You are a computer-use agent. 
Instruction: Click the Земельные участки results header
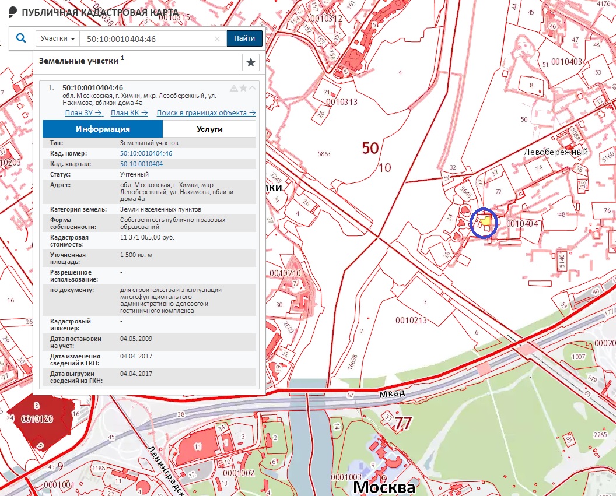point(78,60)
